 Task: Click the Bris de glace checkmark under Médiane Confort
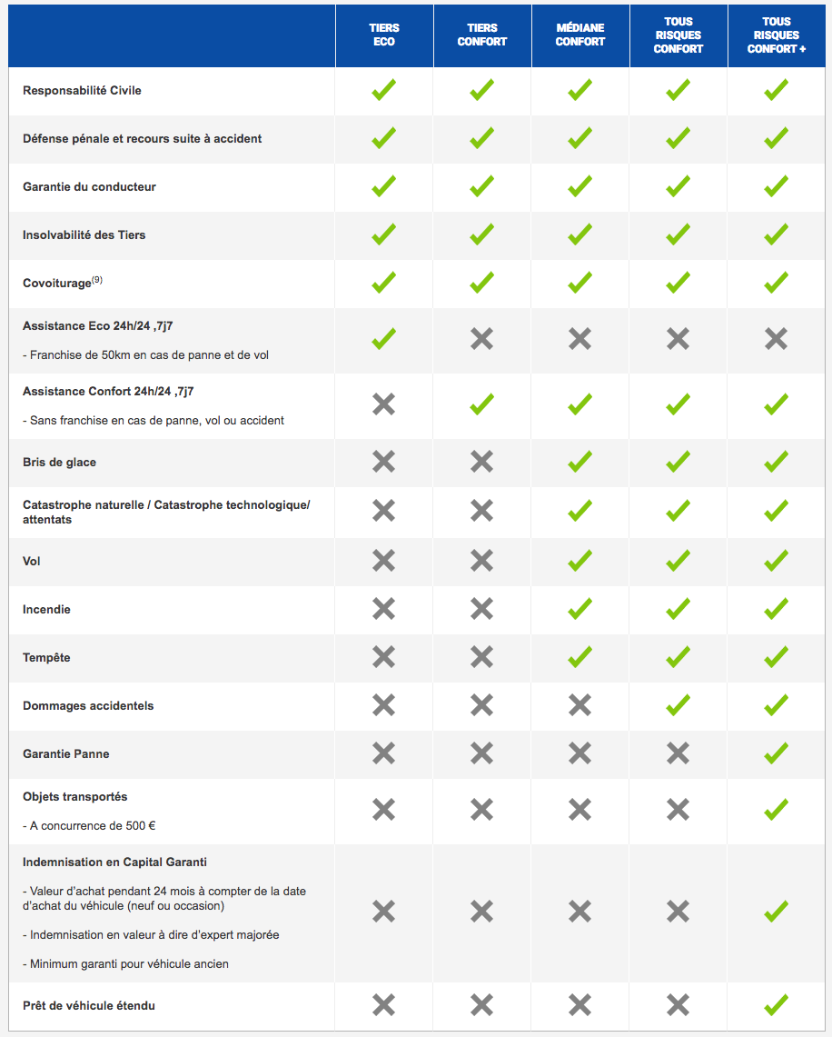coord(579,462)
